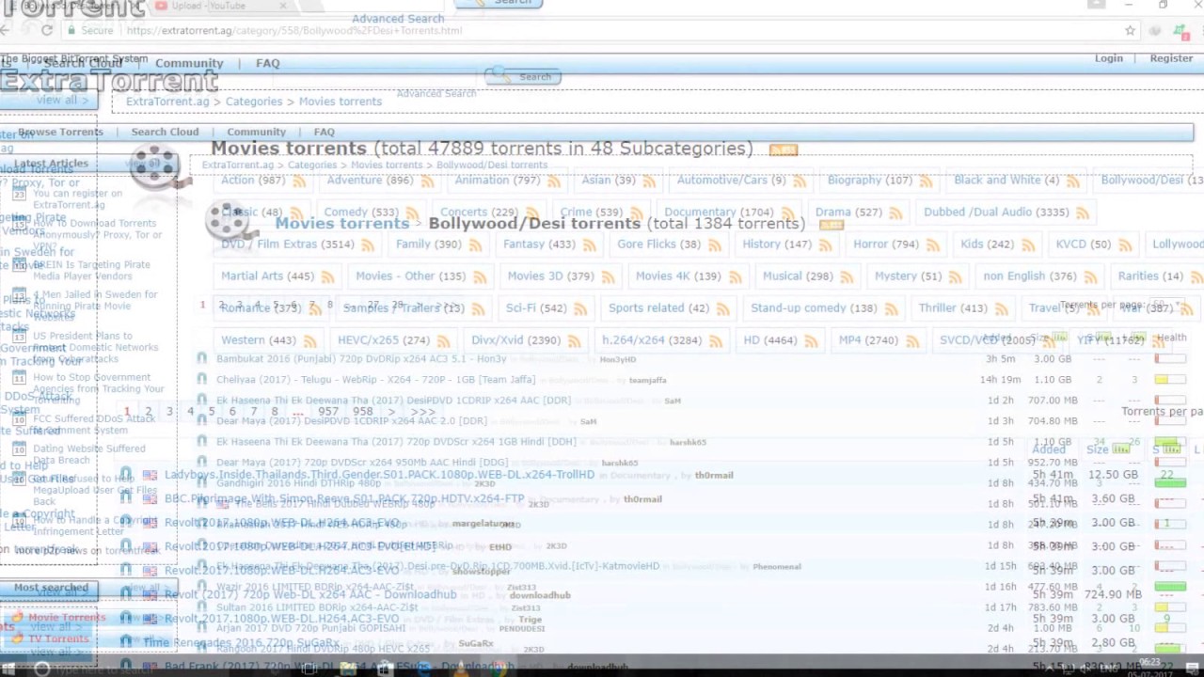
Task: Open BBC.Pilgrimage.With.Simon.Reeve torrent link
Action: pos(344,499)
